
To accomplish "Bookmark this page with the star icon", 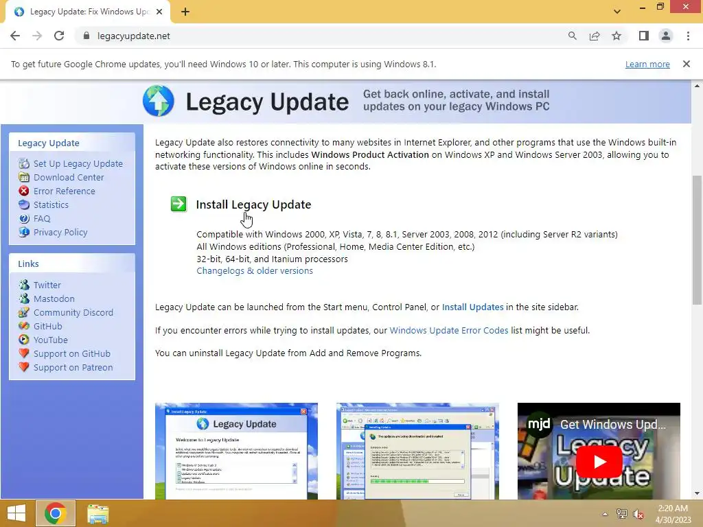I will (616, 36).
